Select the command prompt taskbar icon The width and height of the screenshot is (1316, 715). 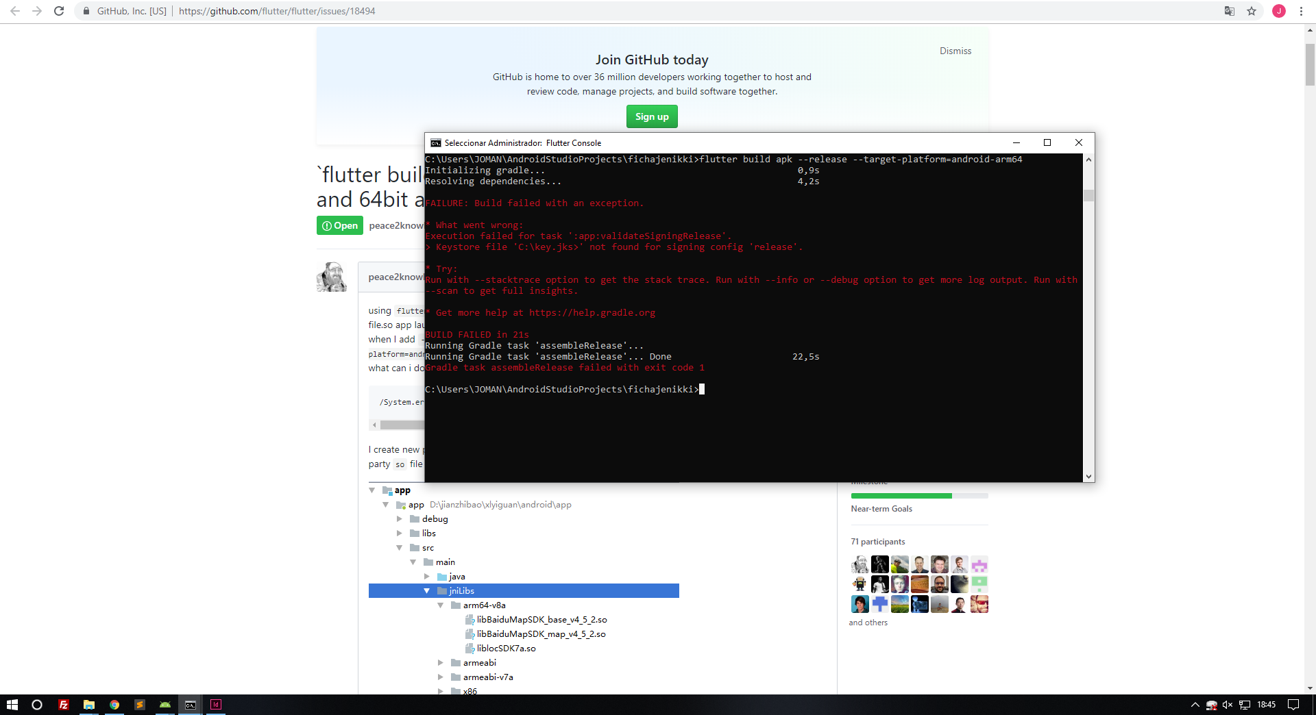tap(191, 705)
